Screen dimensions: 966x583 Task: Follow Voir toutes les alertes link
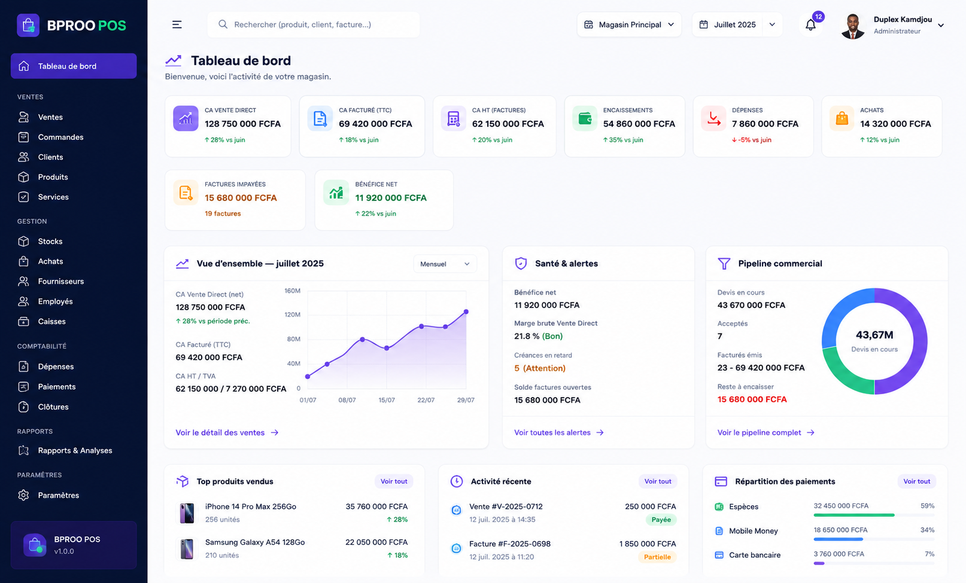click(559, 432)
